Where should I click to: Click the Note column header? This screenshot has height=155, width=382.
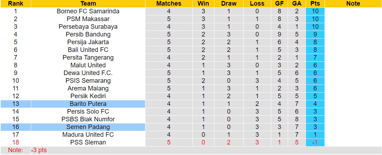[x=353, y=4]
